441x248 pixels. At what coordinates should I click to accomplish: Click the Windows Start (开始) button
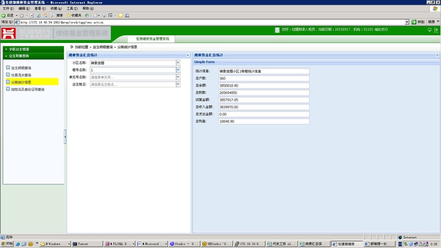pyautogui.click(x=7, y=244)
